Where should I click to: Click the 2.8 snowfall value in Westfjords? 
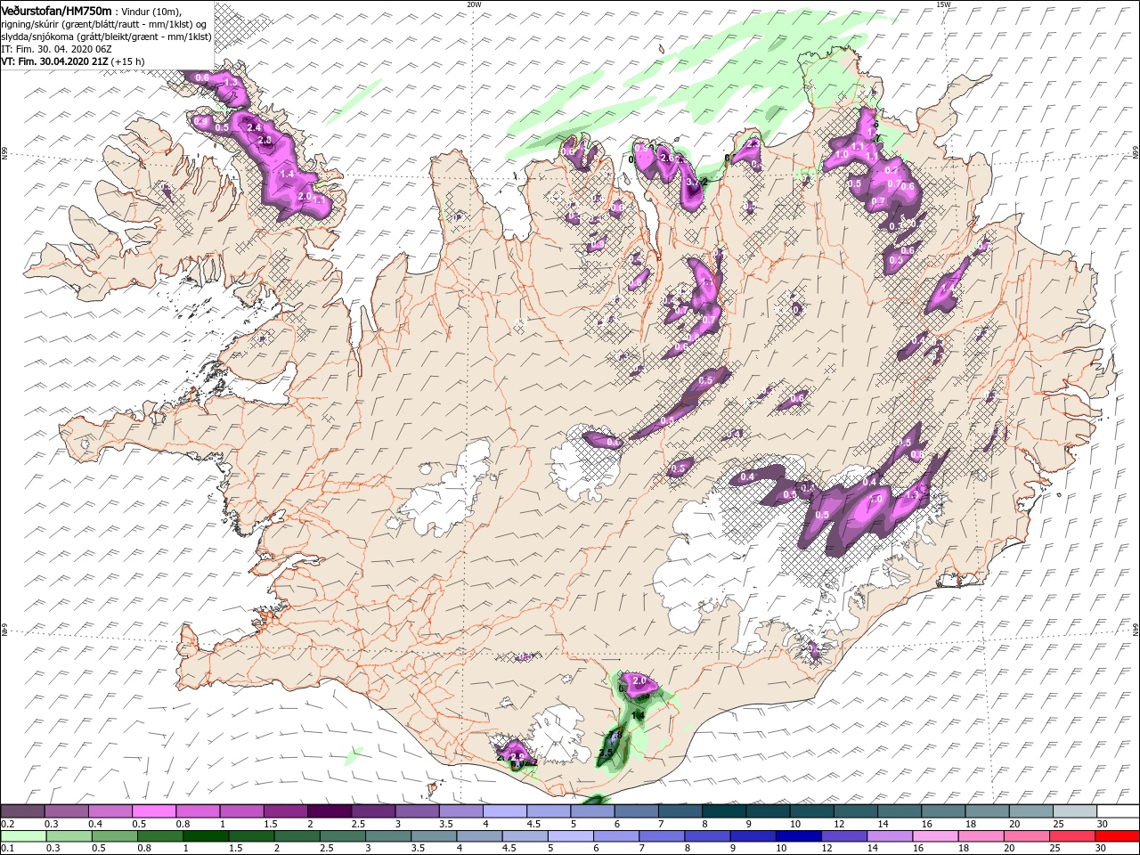pyautogui.click(x=265, y=141)
